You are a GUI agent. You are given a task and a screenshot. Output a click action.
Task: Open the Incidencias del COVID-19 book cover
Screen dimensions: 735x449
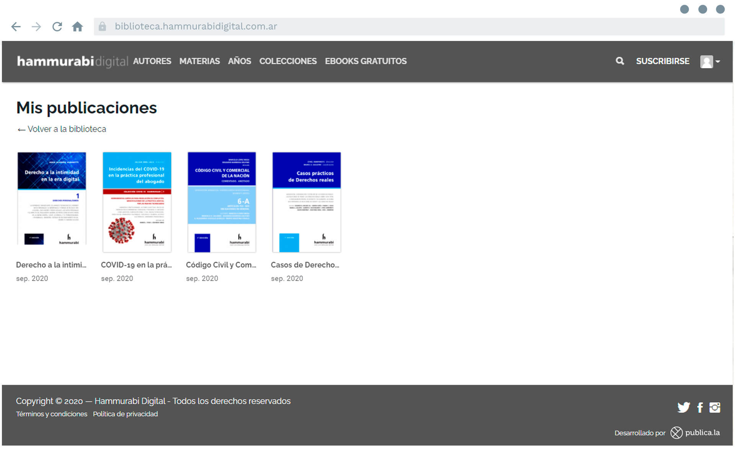tap(137, 202)
